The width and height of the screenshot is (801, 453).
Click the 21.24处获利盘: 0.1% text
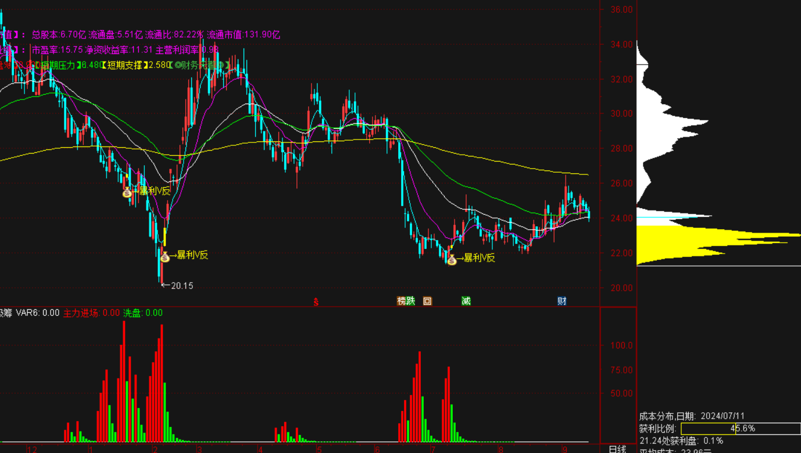point(681,441)
